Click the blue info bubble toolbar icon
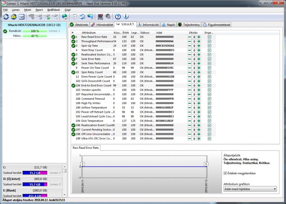This screenshot has height=204, width=286. [126, 17]
